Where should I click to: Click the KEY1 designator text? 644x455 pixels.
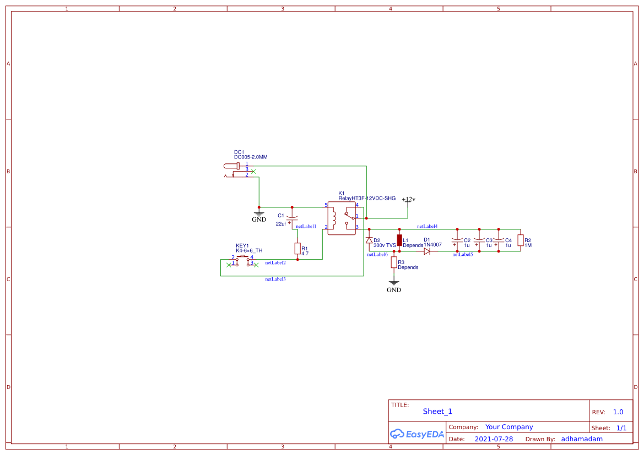pyautogui.click(x=242, y=246)
